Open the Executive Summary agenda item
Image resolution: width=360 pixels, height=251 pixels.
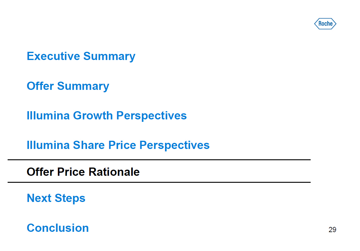click(81, 56)
